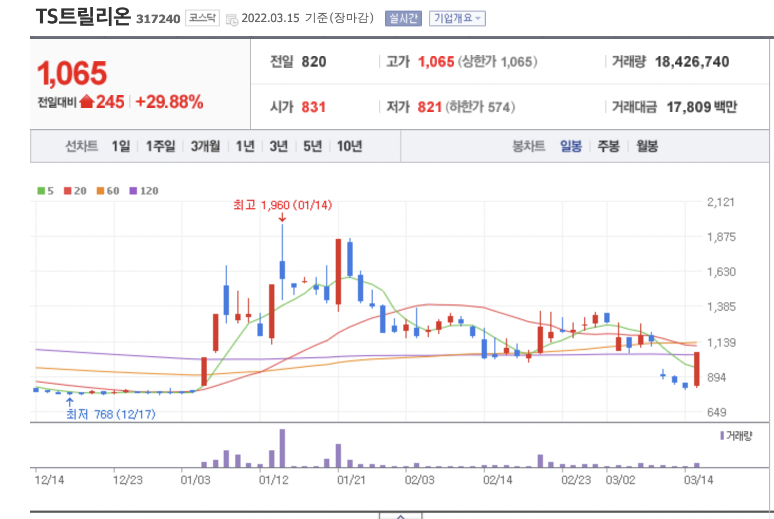Click the tallest volume bar near 01/12
The image size is (774, 519).
click(x=282, y=448)
